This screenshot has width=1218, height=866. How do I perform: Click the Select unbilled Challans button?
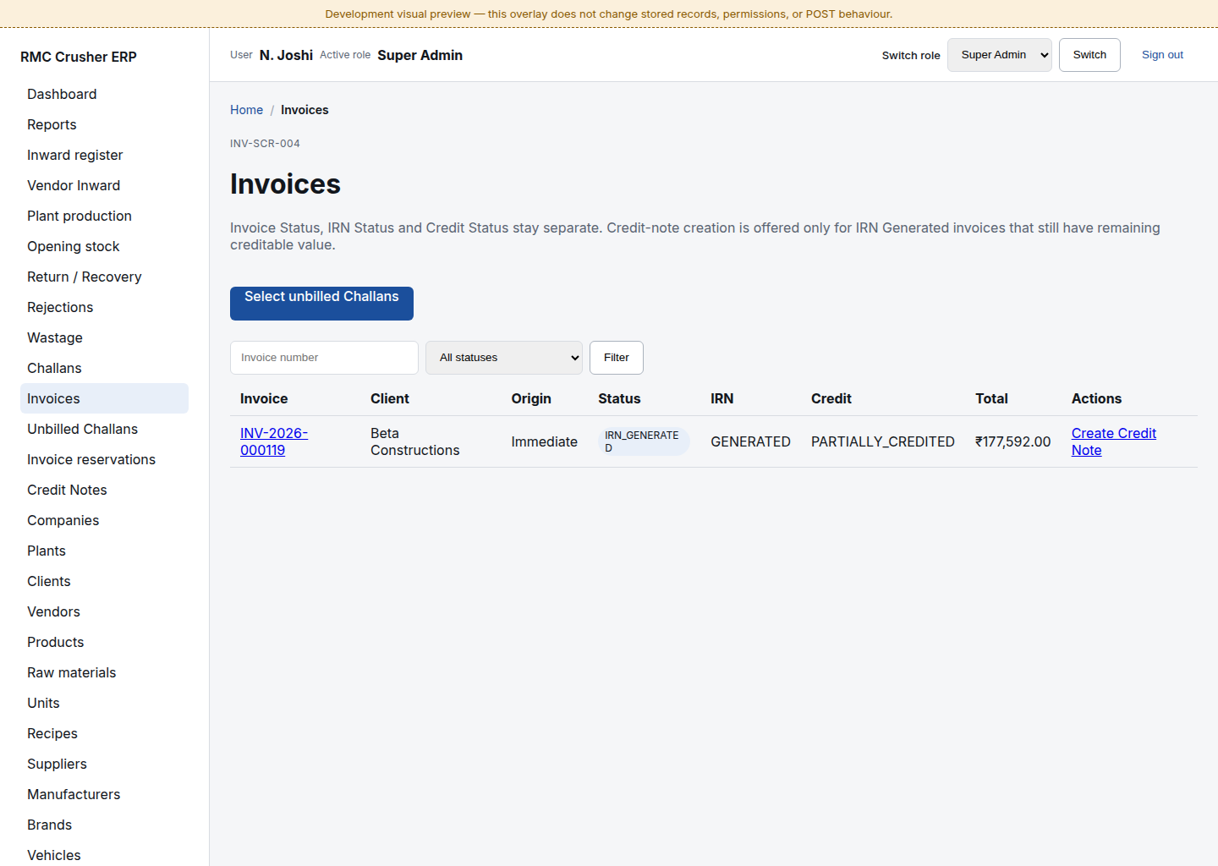click(x=321, y=304)
